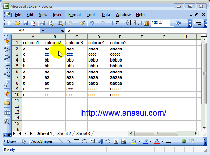Open the Chart Wizard icon

pos(147,23)
